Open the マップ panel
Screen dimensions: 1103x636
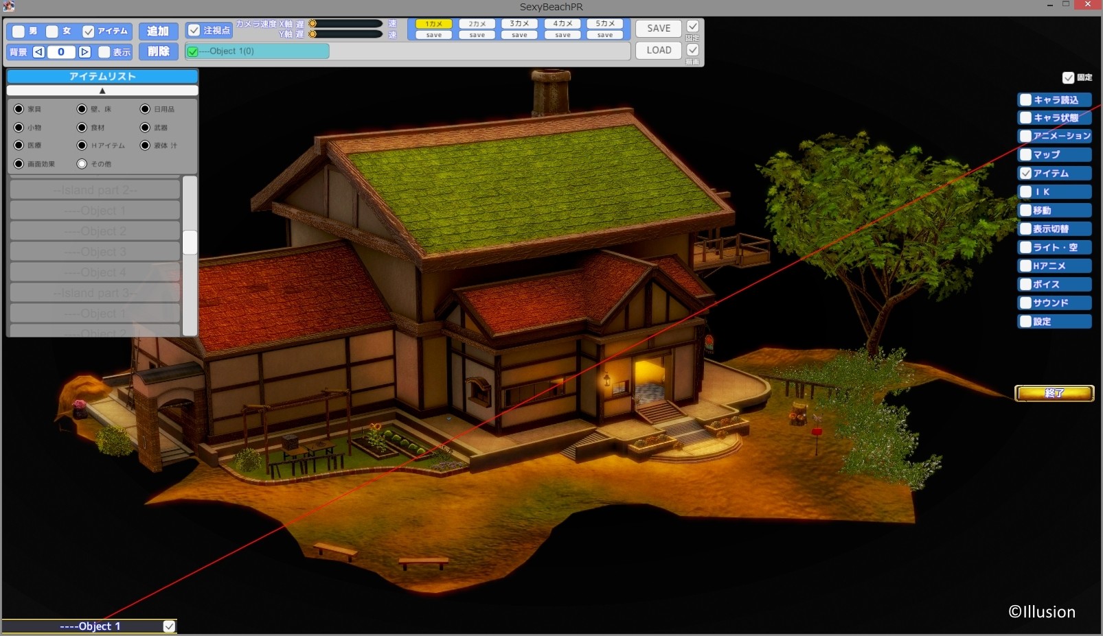1054,154
